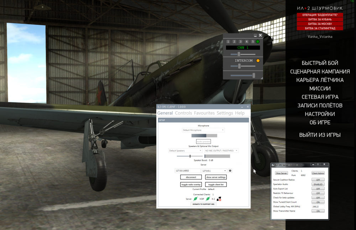Expand the 127.0.0.1 server address dropdown
The width and height of the screenshot is (356, 230).
pos(214,171)
